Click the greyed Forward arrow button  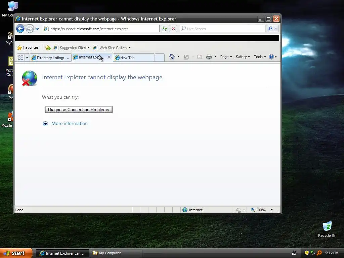(30, 29)
